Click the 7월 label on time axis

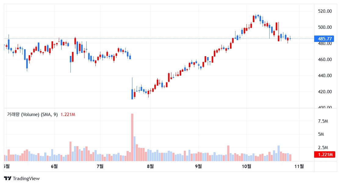100,166
